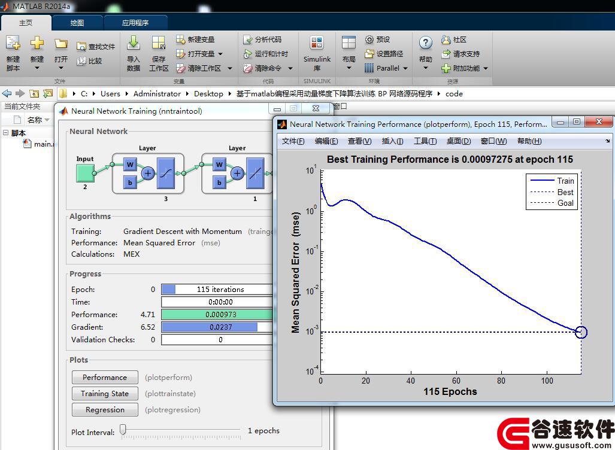Open Tools (工具) menu in plotperform window
Screen dimensions: 615x450
click(x=425, y=141)
